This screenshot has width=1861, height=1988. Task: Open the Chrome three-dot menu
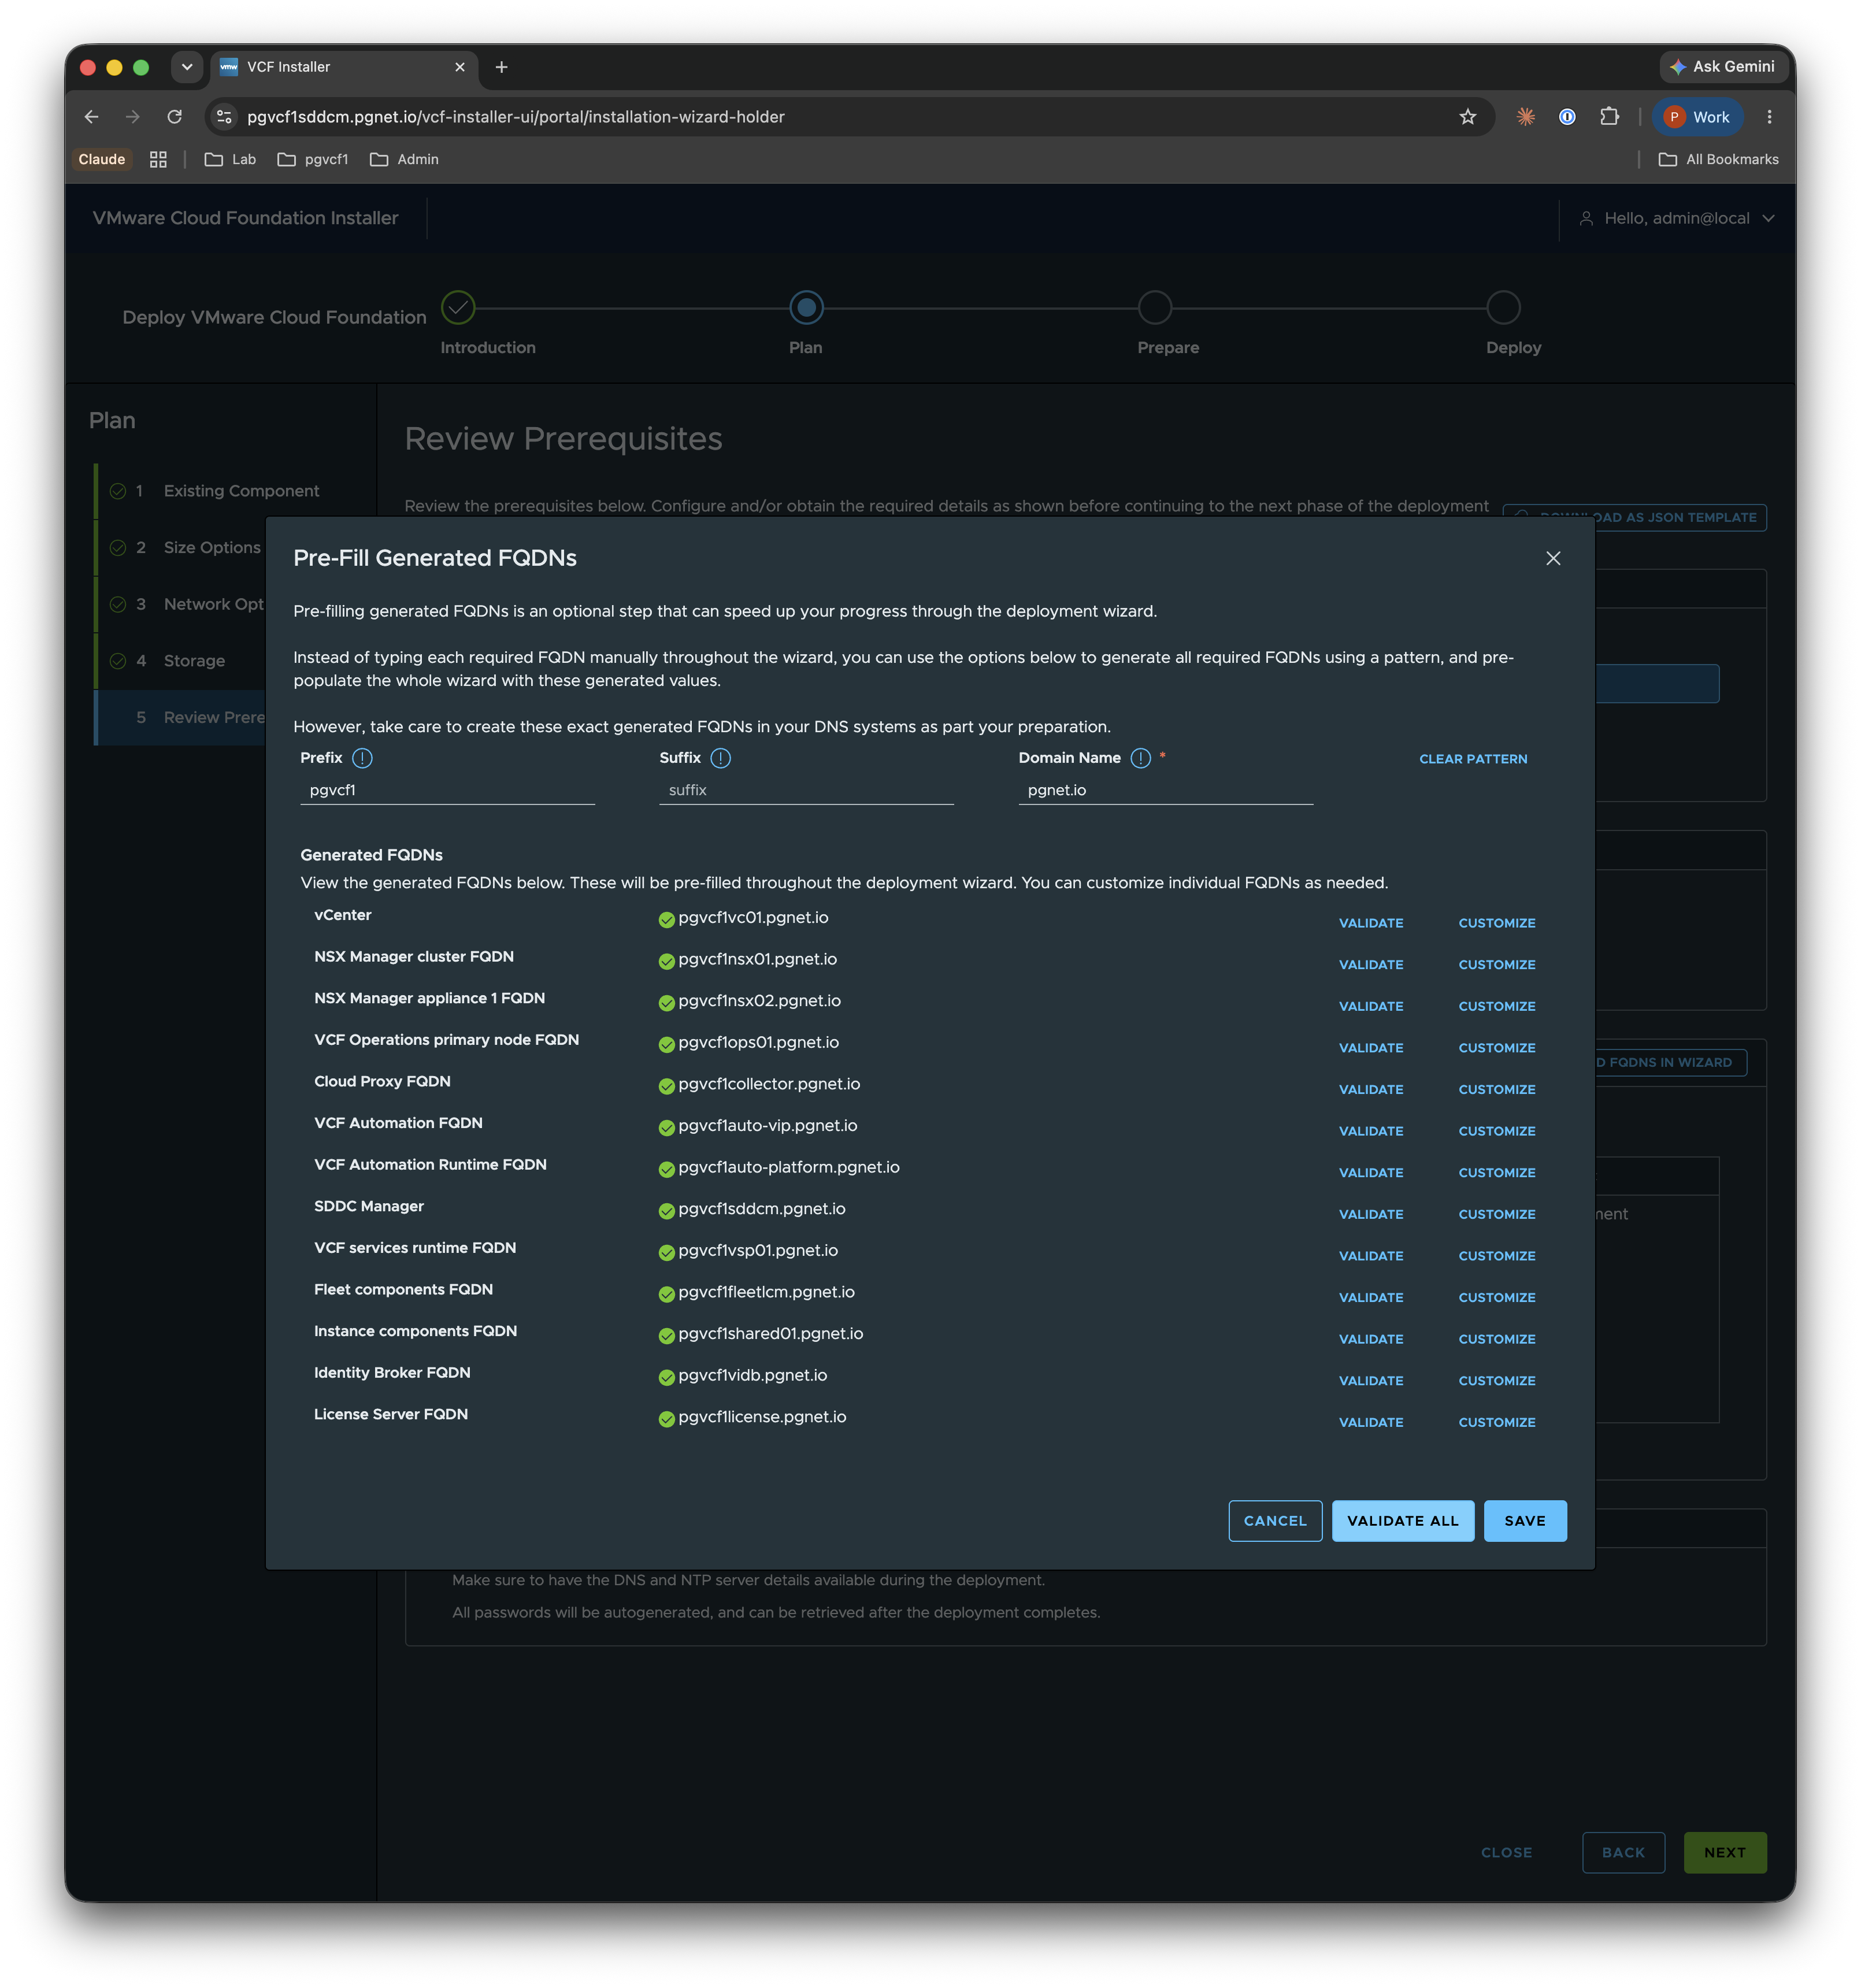[x=1769, y=117]
